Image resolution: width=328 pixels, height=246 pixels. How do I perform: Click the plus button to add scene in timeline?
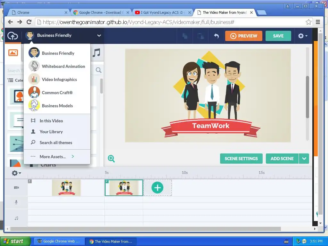pyautogui.click(x=158, y=188)
